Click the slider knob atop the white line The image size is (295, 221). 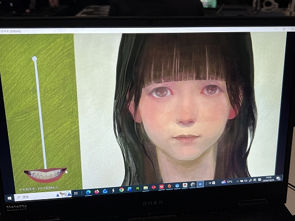coord(35,59)
